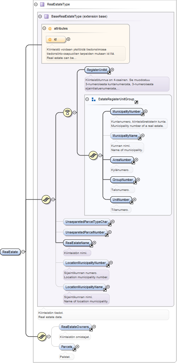Expand AreaNumber plus button
The height and width of the screenshot is (363, 177).
tap(136, 160)
